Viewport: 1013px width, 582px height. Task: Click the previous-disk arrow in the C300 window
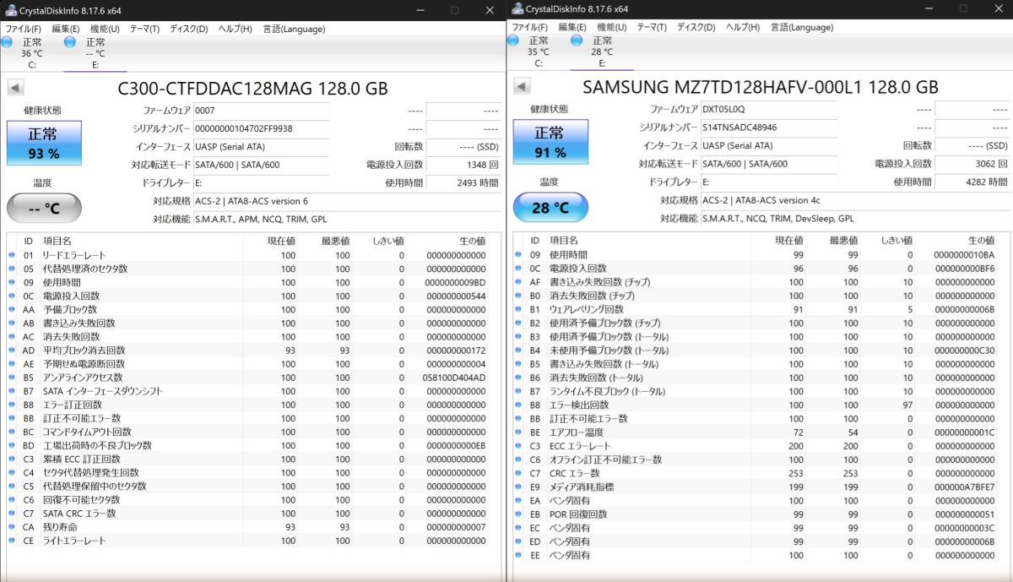click(x=16, y=87)
